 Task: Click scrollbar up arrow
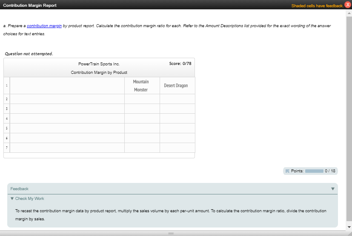coord(349,13)
